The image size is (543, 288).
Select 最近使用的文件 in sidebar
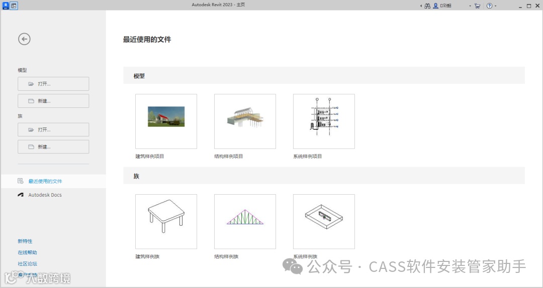(x=53, y=181)
